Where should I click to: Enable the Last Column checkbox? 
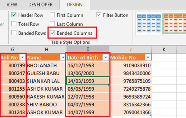53,24
